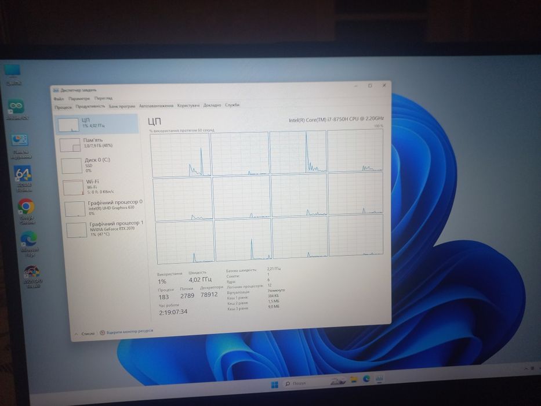Screen dimensions: 541x406
Task: Open the Перегляд menu
Action: click(x=104, y=99)
